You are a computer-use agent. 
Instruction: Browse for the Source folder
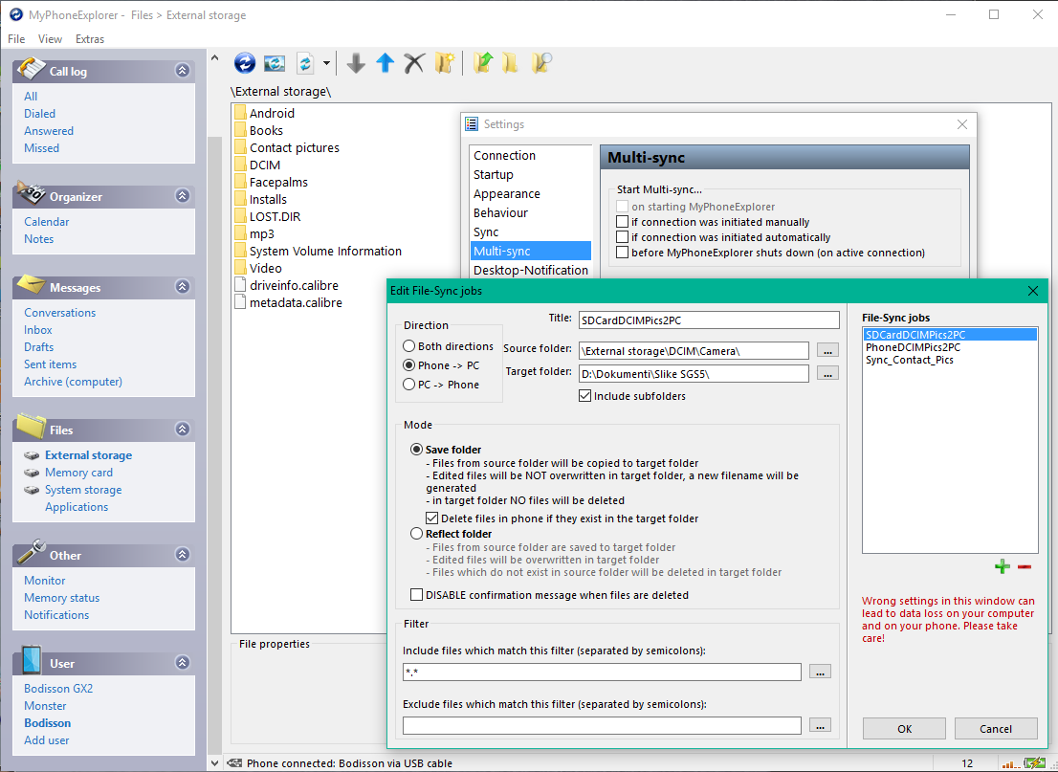pos(827,350)
